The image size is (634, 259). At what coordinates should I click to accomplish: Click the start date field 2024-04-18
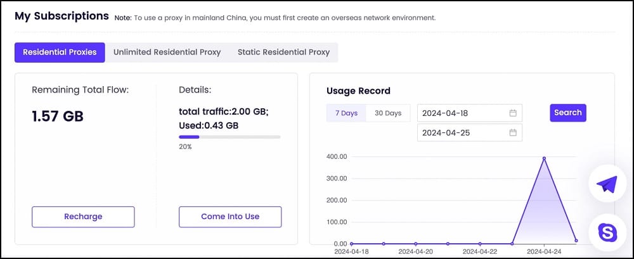tap(469, 113)
